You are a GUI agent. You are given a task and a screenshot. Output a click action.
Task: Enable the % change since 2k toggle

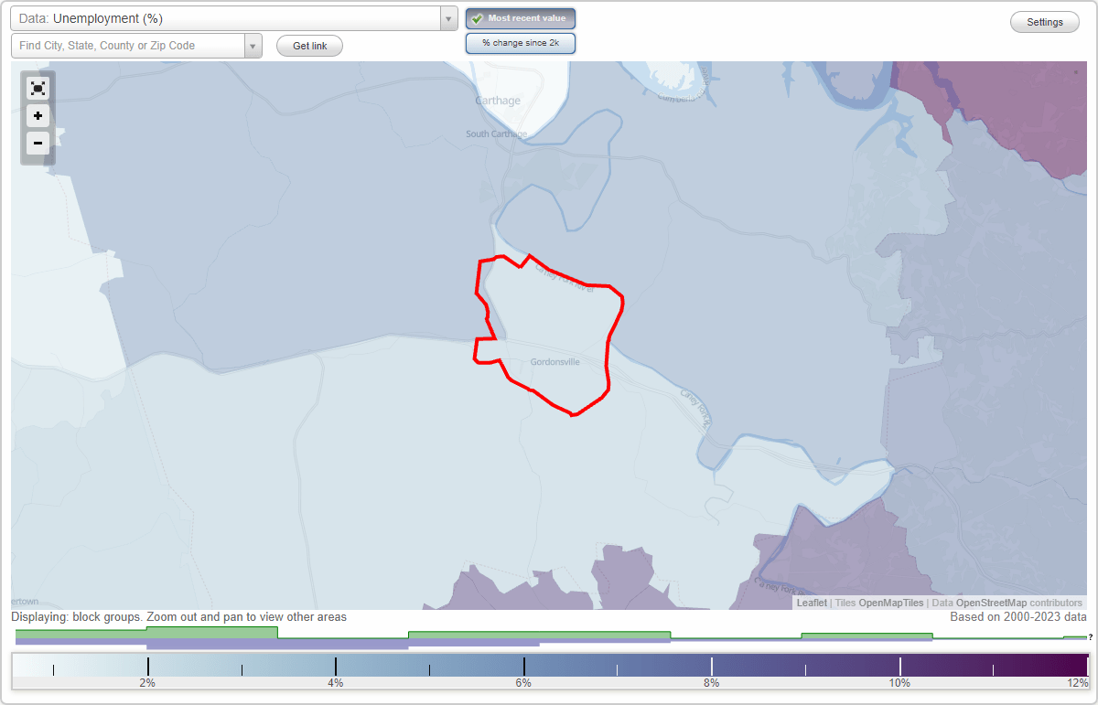[x=521, y=42]
